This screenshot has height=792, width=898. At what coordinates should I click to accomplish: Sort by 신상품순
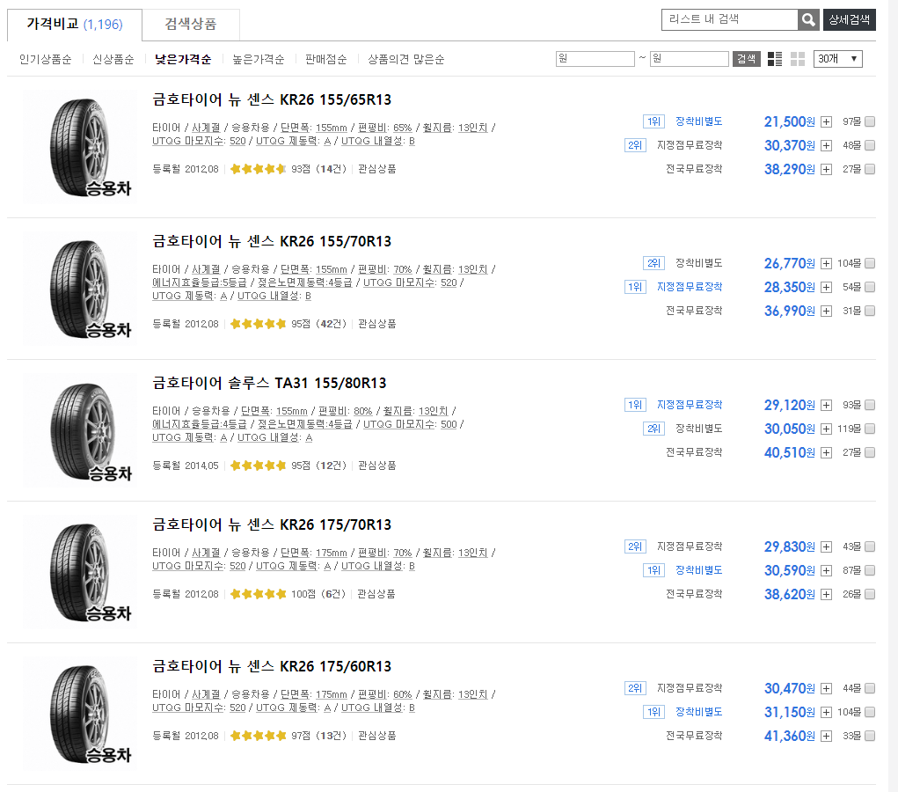tap(113, 60)
